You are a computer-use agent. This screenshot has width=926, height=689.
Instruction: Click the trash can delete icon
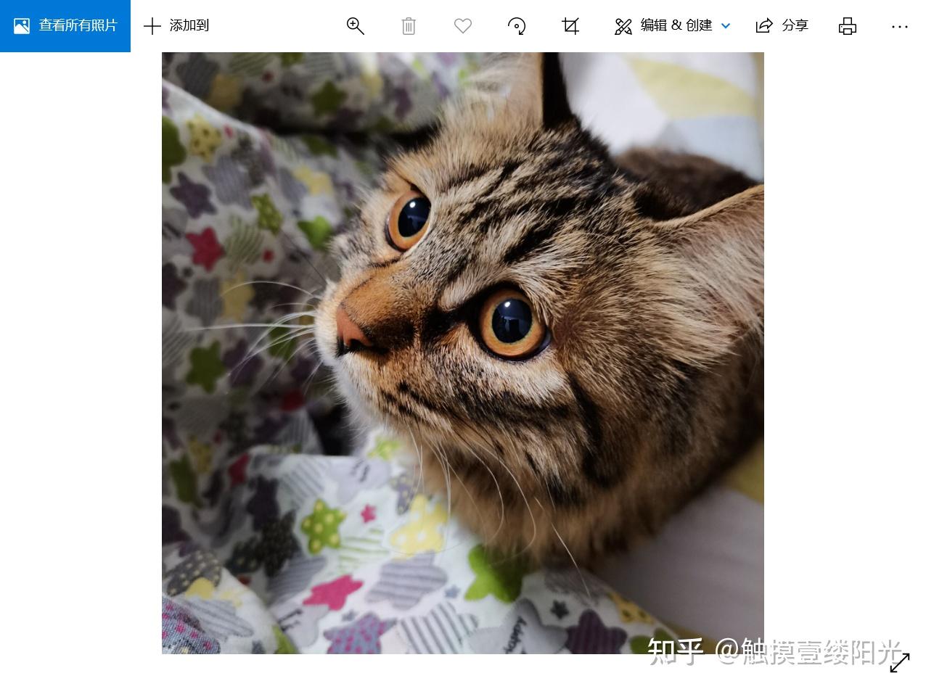tap(409, 26)
